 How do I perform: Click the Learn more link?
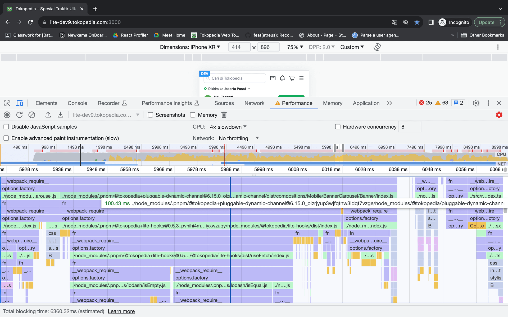[121, 311]
